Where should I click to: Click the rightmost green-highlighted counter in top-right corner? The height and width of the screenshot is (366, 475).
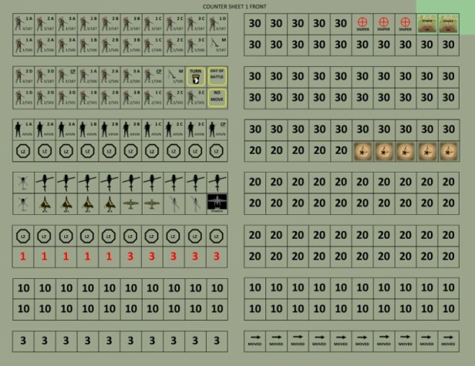pyautogui.click(x=448, y=23)
